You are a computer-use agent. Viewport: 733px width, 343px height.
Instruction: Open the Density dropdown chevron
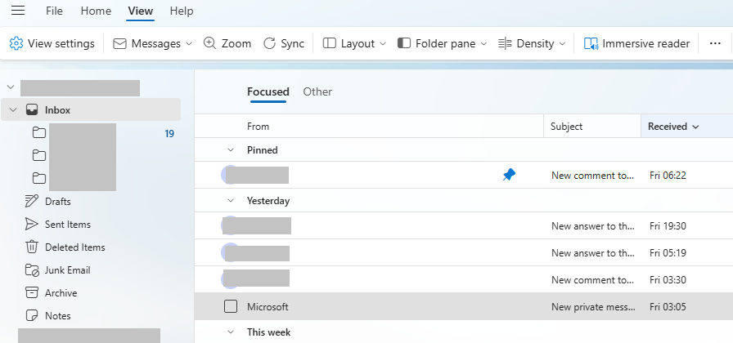(x=562, y=44)
